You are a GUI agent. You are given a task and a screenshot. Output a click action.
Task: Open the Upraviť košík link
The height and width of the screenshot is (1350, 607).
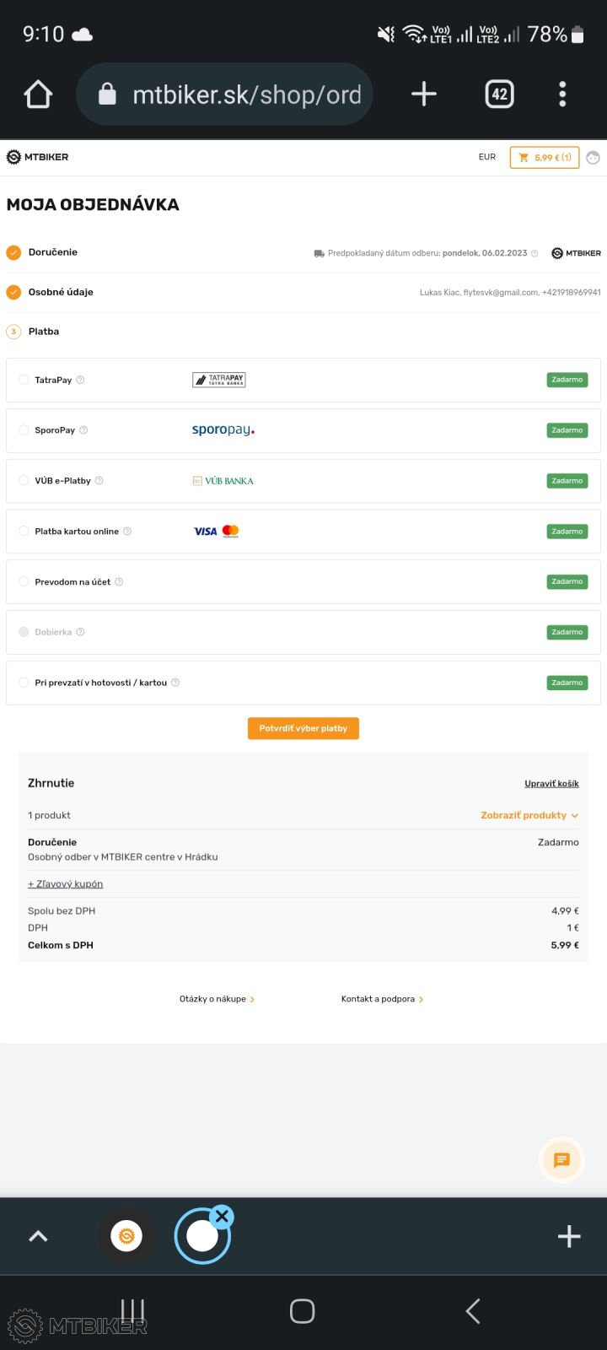(551, 784)
